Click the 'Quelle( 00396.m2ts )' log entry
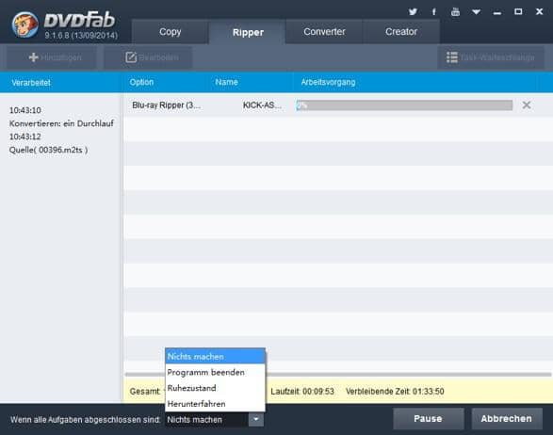 (x=49, y=150)
